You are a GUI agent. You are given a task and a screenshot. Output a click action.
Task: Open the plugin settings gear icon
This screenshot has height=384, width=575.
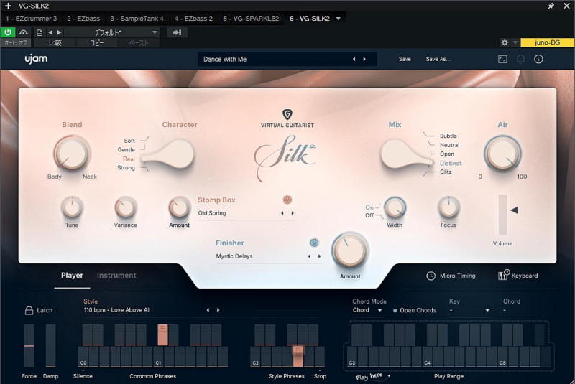[x=505, y=42]
